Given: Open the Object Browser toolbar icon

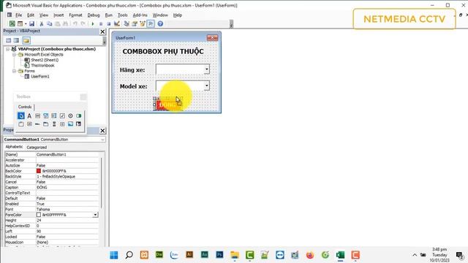Looking at the screenshot, I should [143, 23].
